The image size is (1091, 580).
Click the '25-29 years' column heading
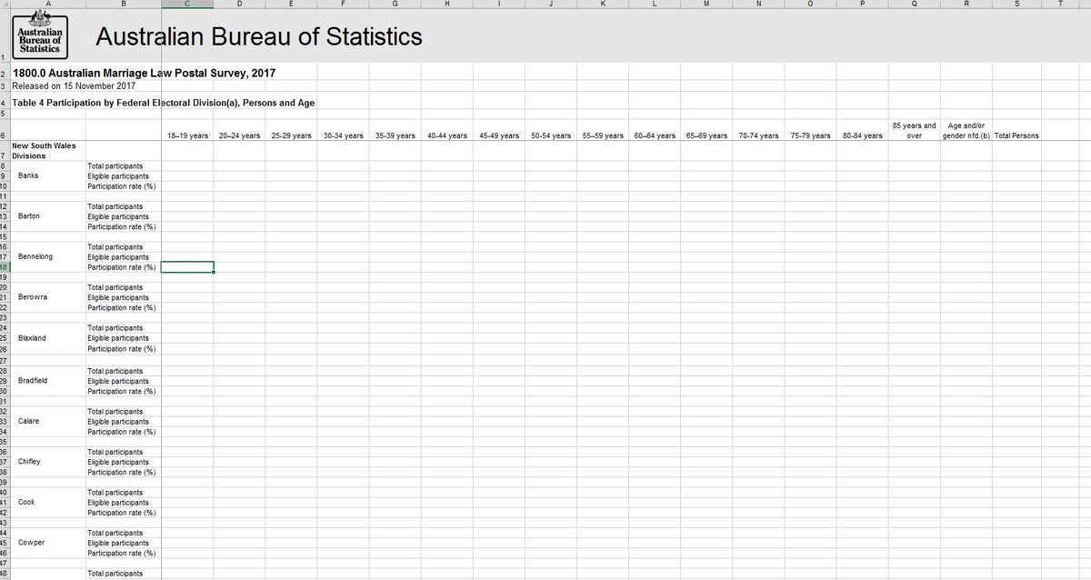(292, 136)
